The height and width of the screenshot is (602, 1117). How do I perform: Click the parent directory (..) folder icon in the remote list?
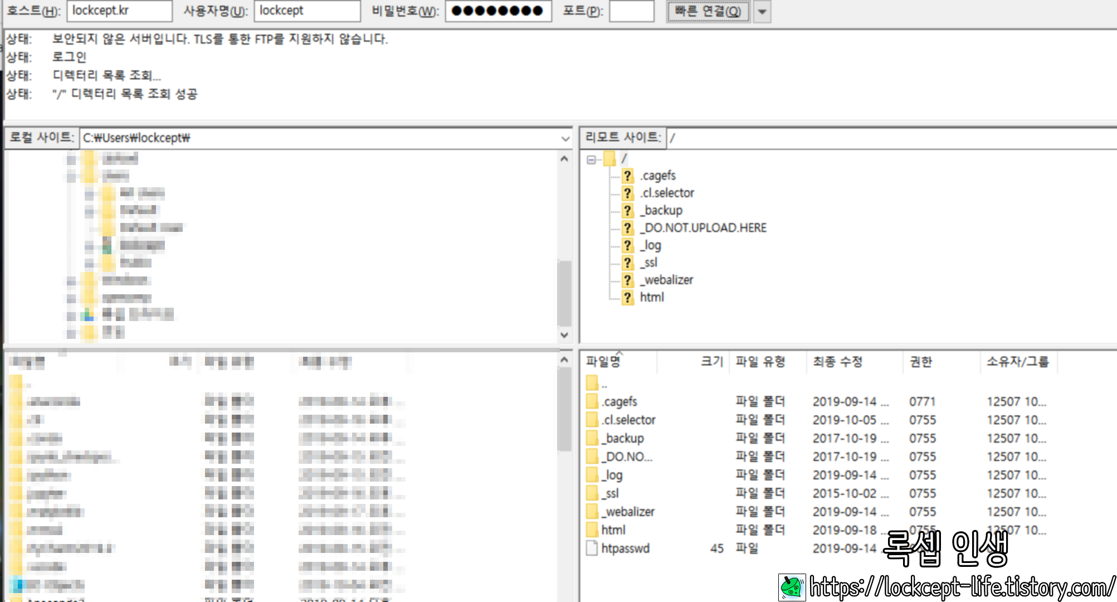(592, 383)
